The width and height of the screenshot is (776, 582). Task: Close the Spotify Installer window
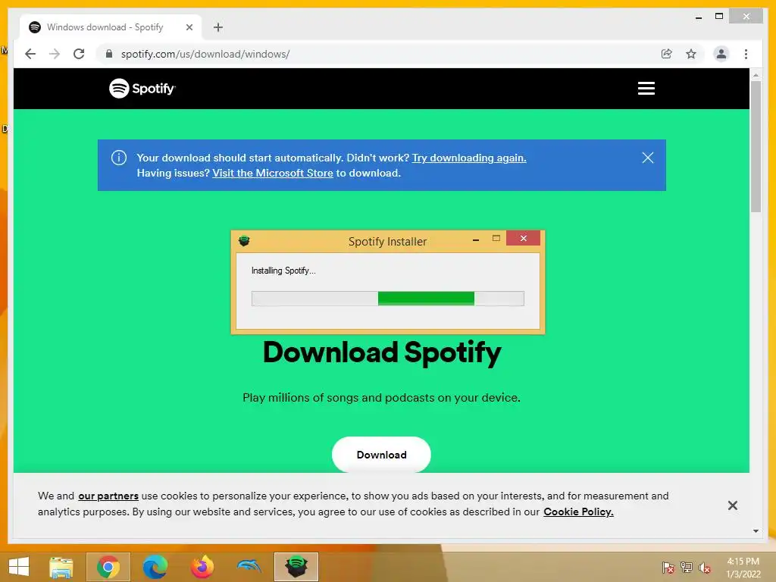523,239
